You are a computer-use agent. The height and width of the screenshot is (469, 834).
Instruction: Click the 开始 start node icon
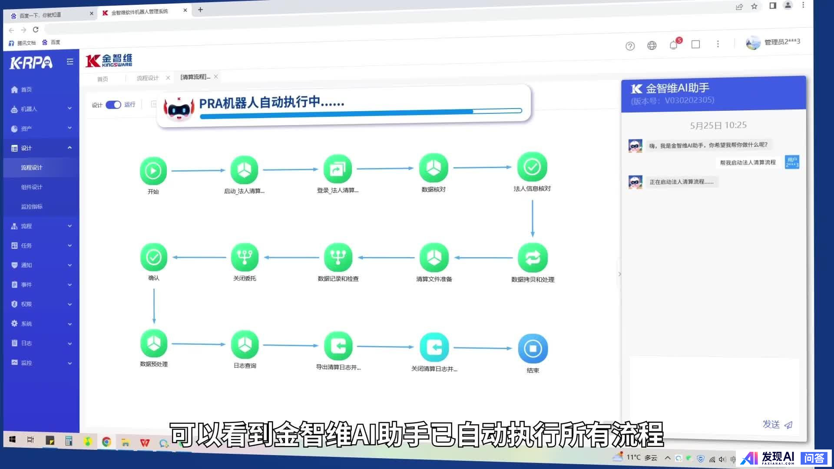[153, 171]
